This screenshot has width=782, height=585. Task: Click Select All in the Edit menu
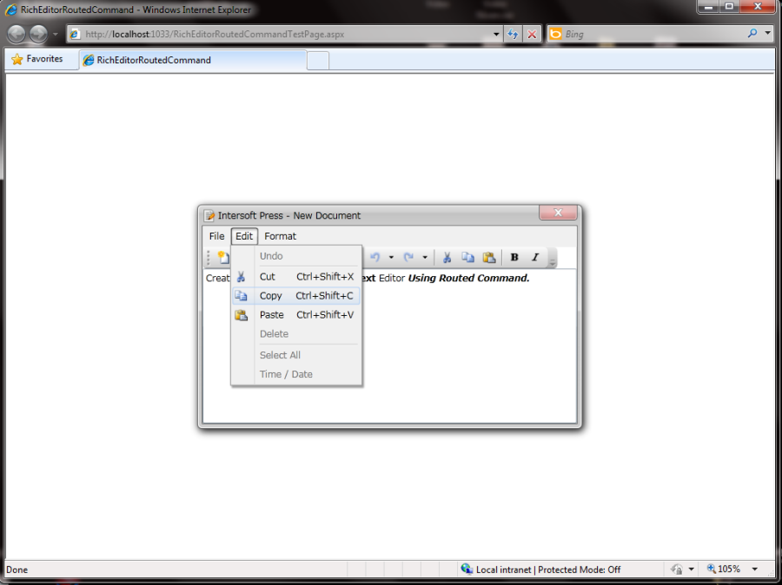click(296, 355)
